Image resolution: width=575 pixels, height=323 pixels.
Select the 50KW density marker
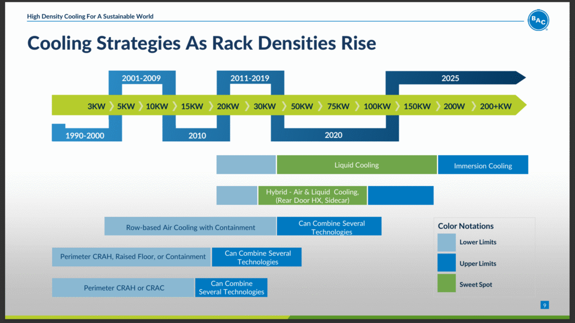(x=302, y=106)
